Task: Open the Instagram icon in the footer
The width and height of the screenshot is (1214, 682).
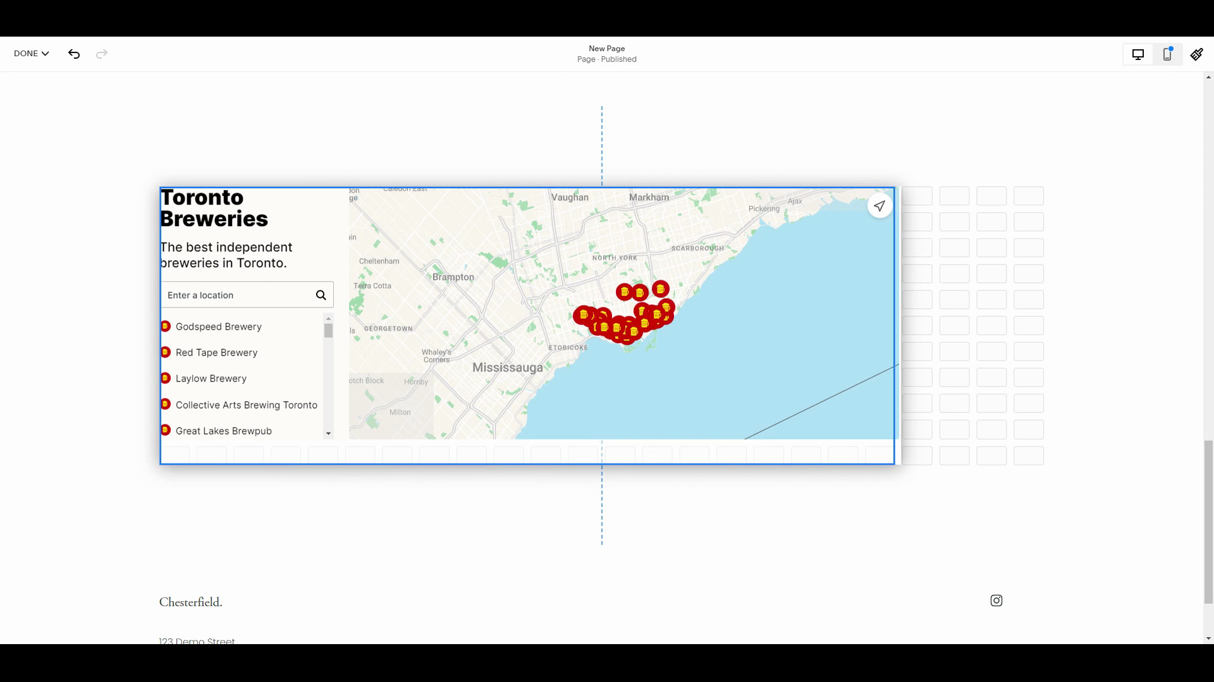Action: tap(996, 601)
